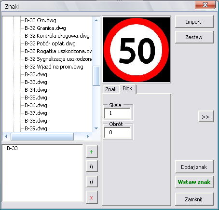Screen dimensions: 219x210
Task: Focus the Obrót input field
Action: click(117, 133)
